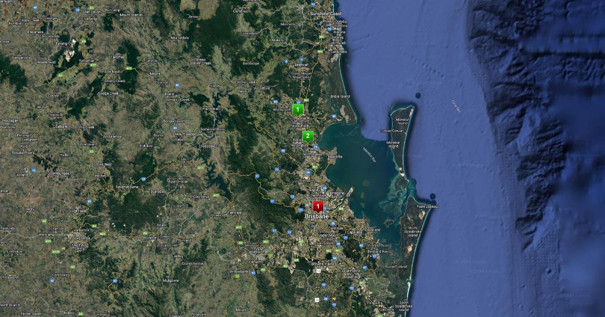605x317 pixels.
Task: Click the Fernvale label
Action: 234,212
